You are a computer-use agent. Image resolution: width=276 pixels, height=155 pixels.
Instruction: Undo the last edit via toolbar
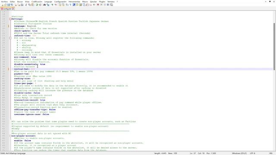pyautogui.click(x=37, y=5)
